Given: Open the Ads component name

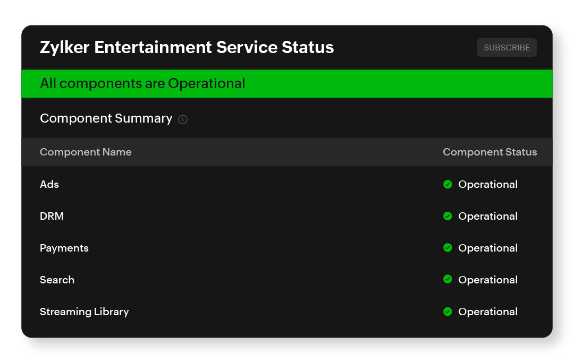Looking at the screenshot, I should [49, 184].
